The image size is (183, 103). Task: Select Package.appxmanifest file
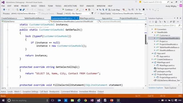coord(166,68)
